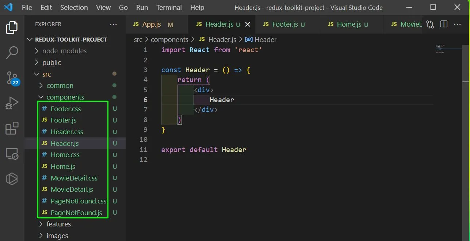
Task: Click the components breadcrumb segment
Action: coord(169,39)
